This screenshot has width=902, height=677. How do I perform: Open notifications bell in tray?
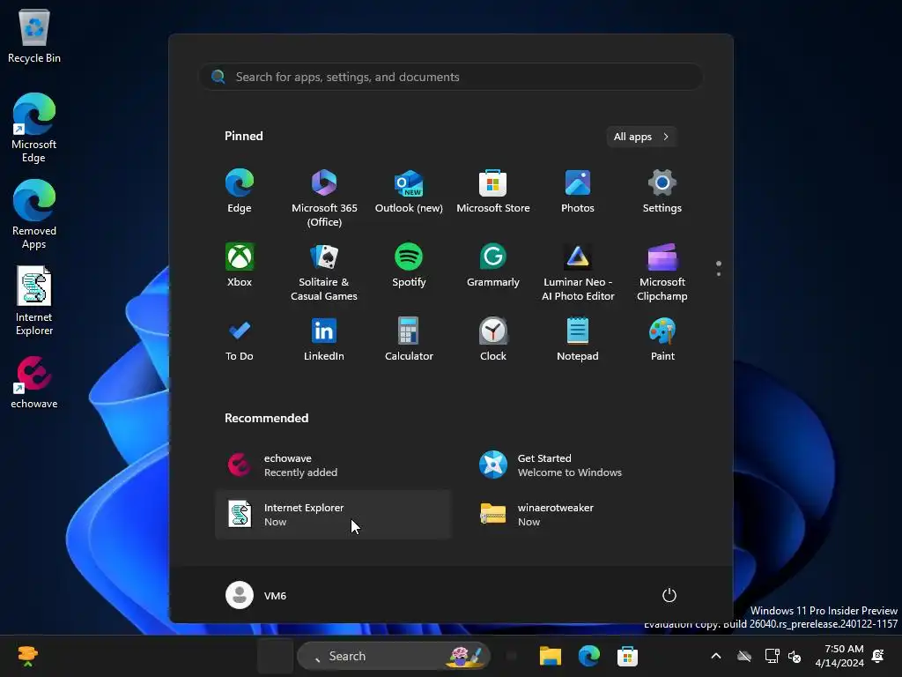click(878, 656)
